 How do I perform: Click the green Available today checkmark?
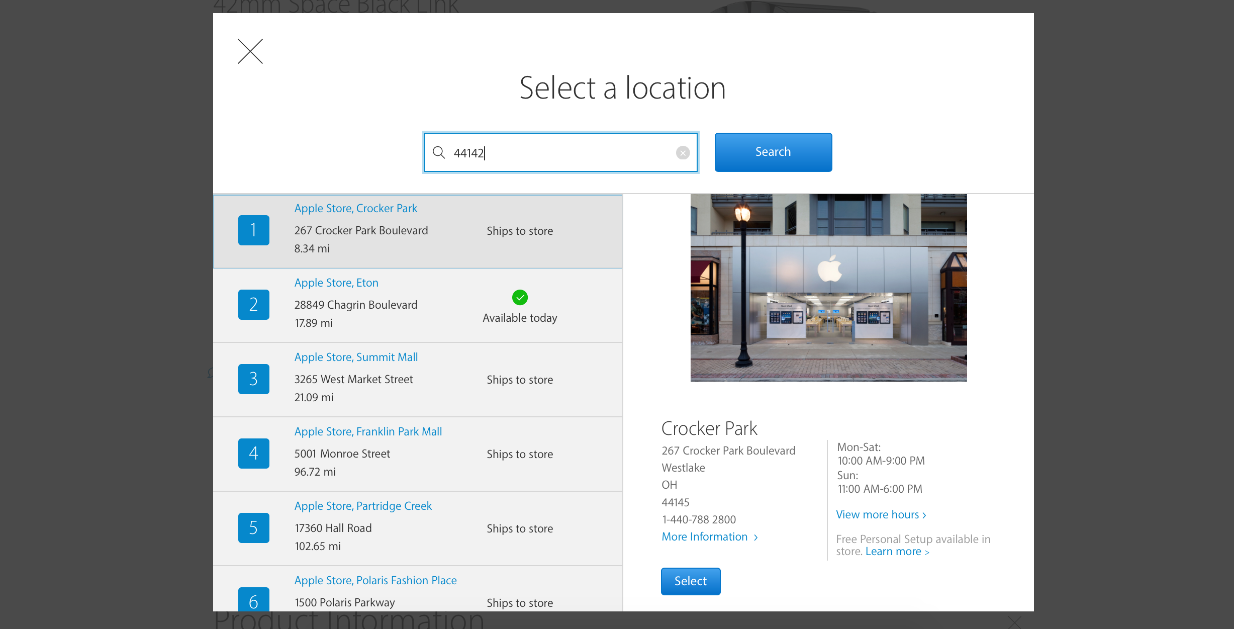520,298
